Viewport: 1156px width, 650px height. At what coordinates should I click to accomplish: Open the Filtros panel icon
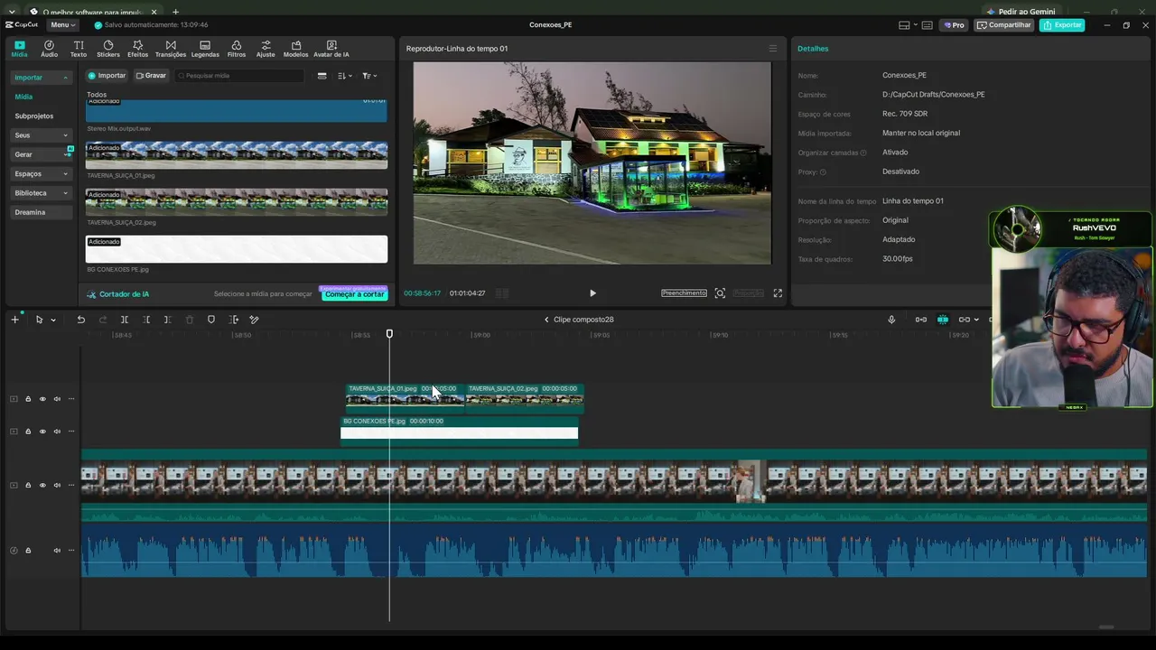pyautogui.click(x=237, y=49)
